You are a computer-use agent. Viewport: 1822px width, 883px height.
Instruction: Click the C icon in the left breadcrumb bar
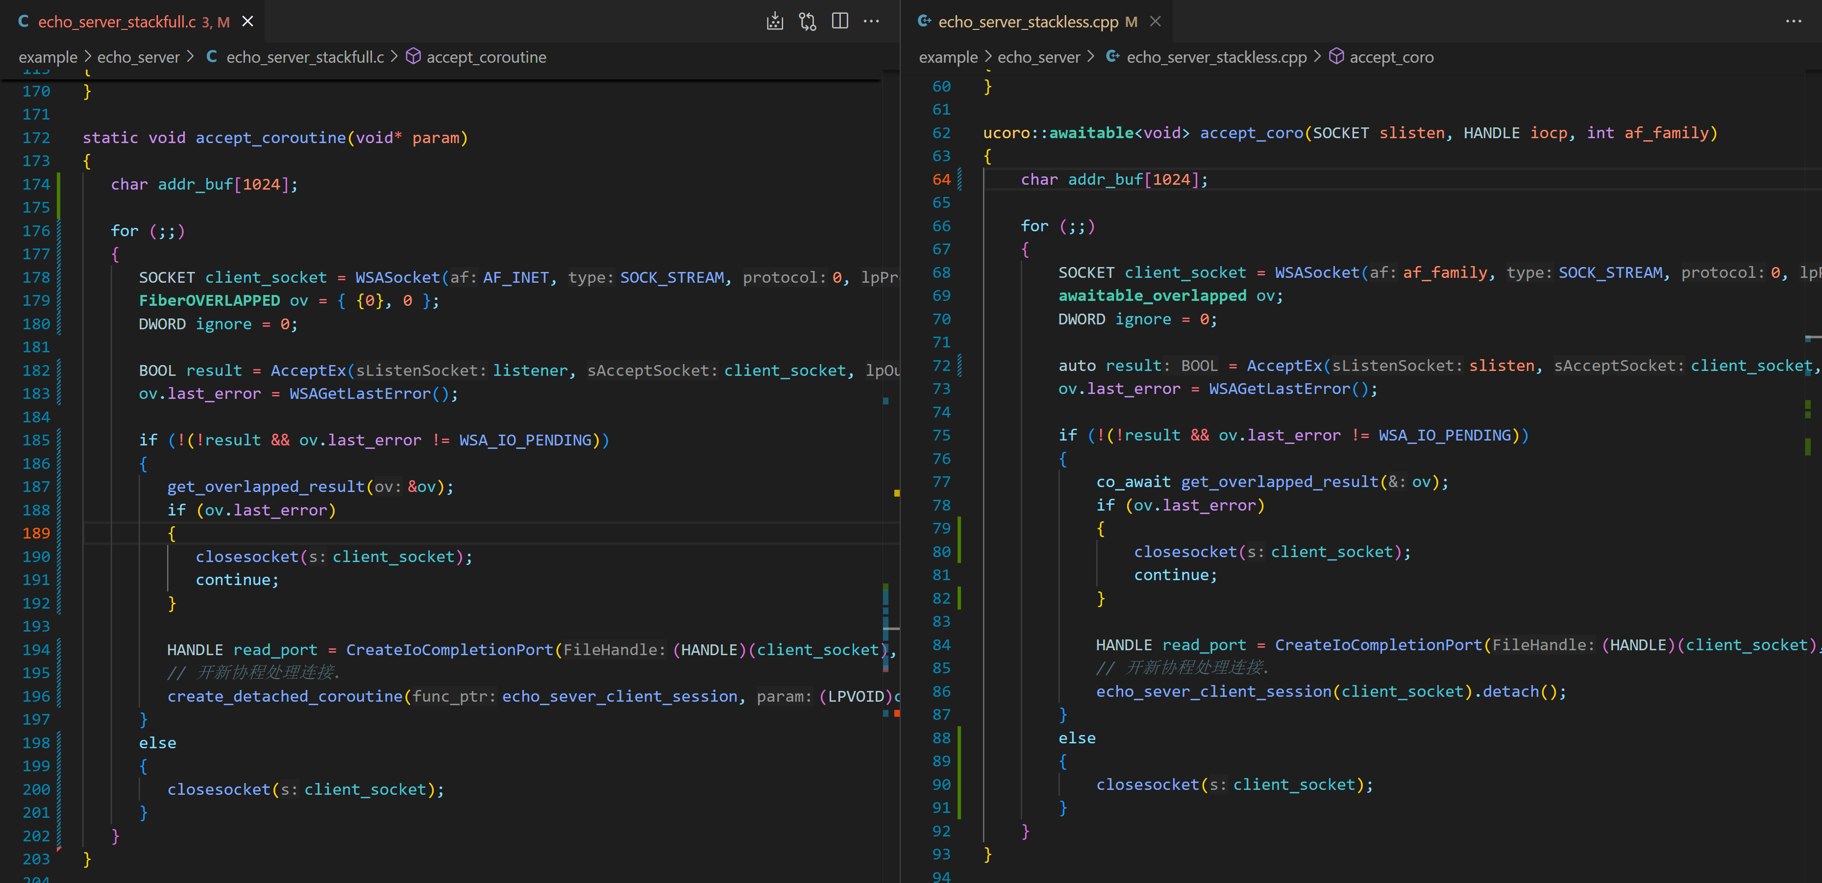tap(212, 56)
